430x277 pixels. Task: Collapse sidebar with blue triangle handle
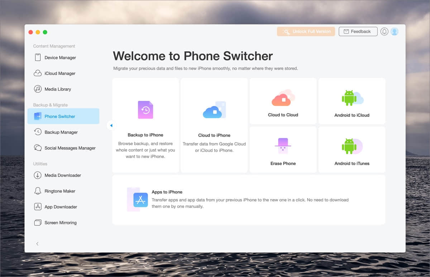[111, 125]
